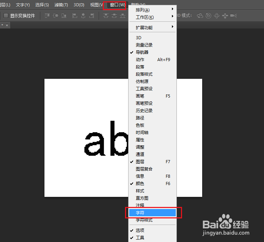
Task: Click the align bottom edges icon
Action: (x=64, y=16)
